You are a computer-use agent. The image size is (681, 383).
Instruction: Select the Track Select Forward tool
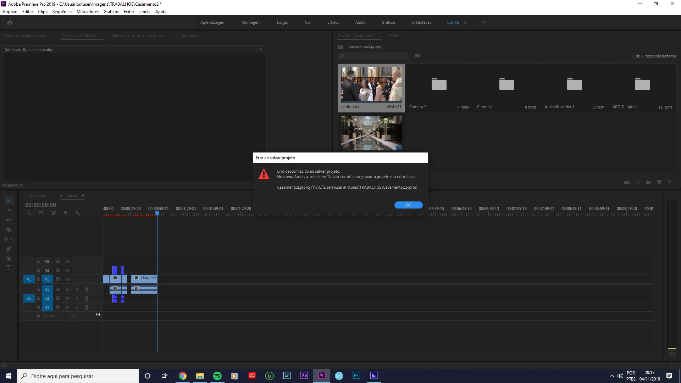9,210
